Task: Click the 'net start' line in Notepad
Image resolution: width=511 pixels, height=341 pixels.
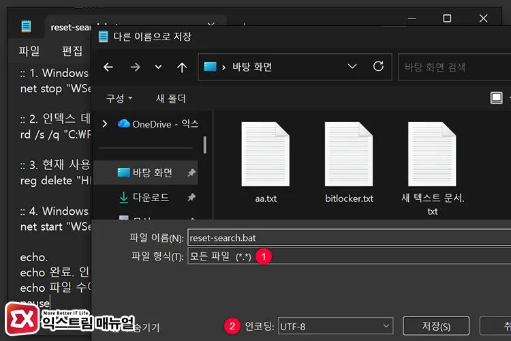Action: tap(55, 227)
